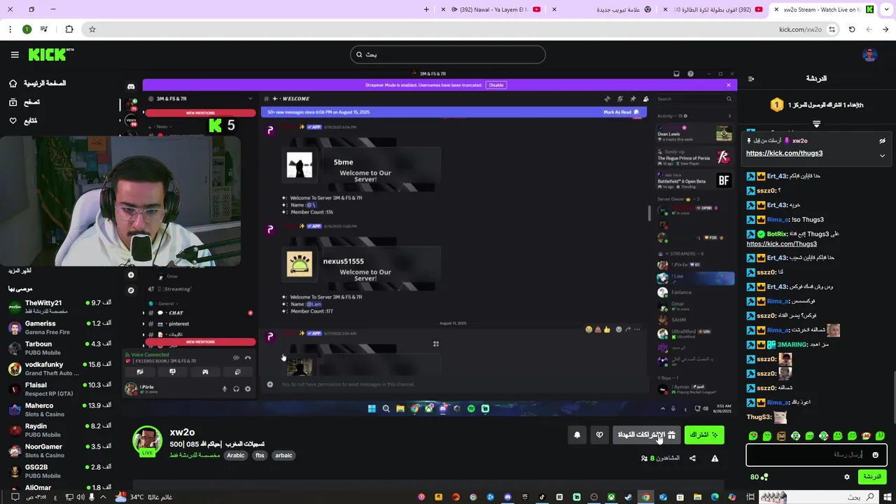Open Chrome extensions puzzle icon
Screen dimensions: 896x504
click(69, 29)
